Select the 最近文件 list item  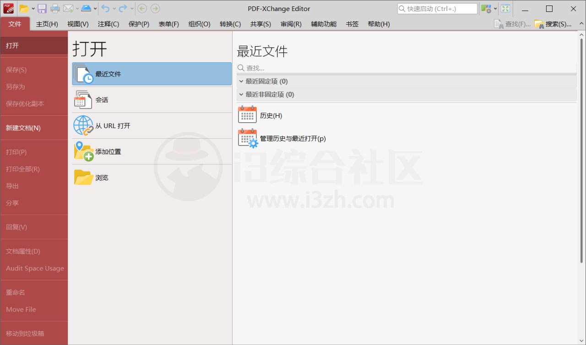[152, 74]
